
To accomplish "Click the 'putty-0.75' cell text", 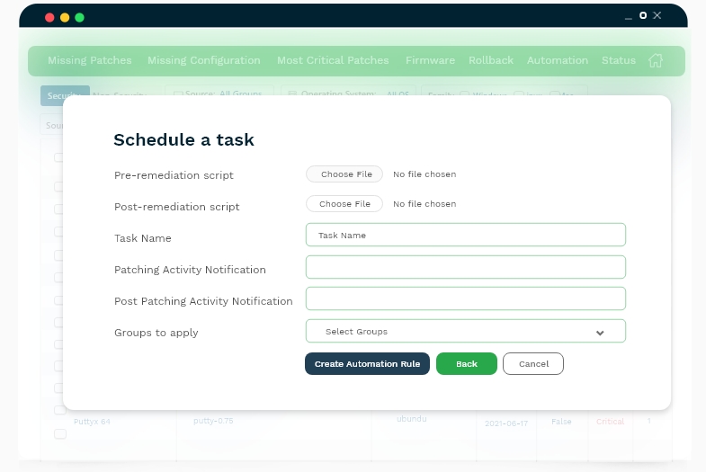I will point(213,421).
